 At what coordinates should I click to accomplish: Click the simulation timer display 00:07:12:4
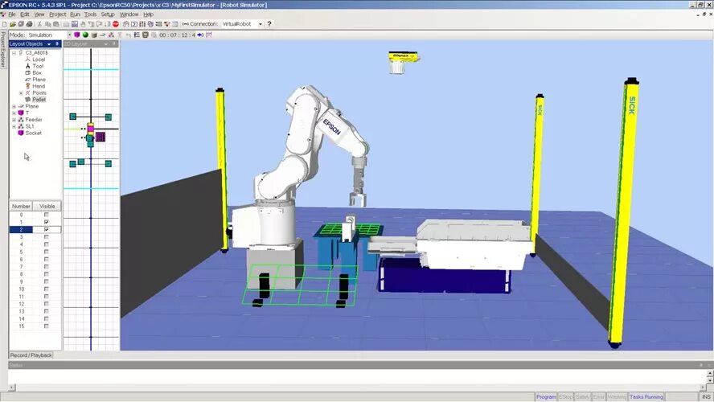177,35
